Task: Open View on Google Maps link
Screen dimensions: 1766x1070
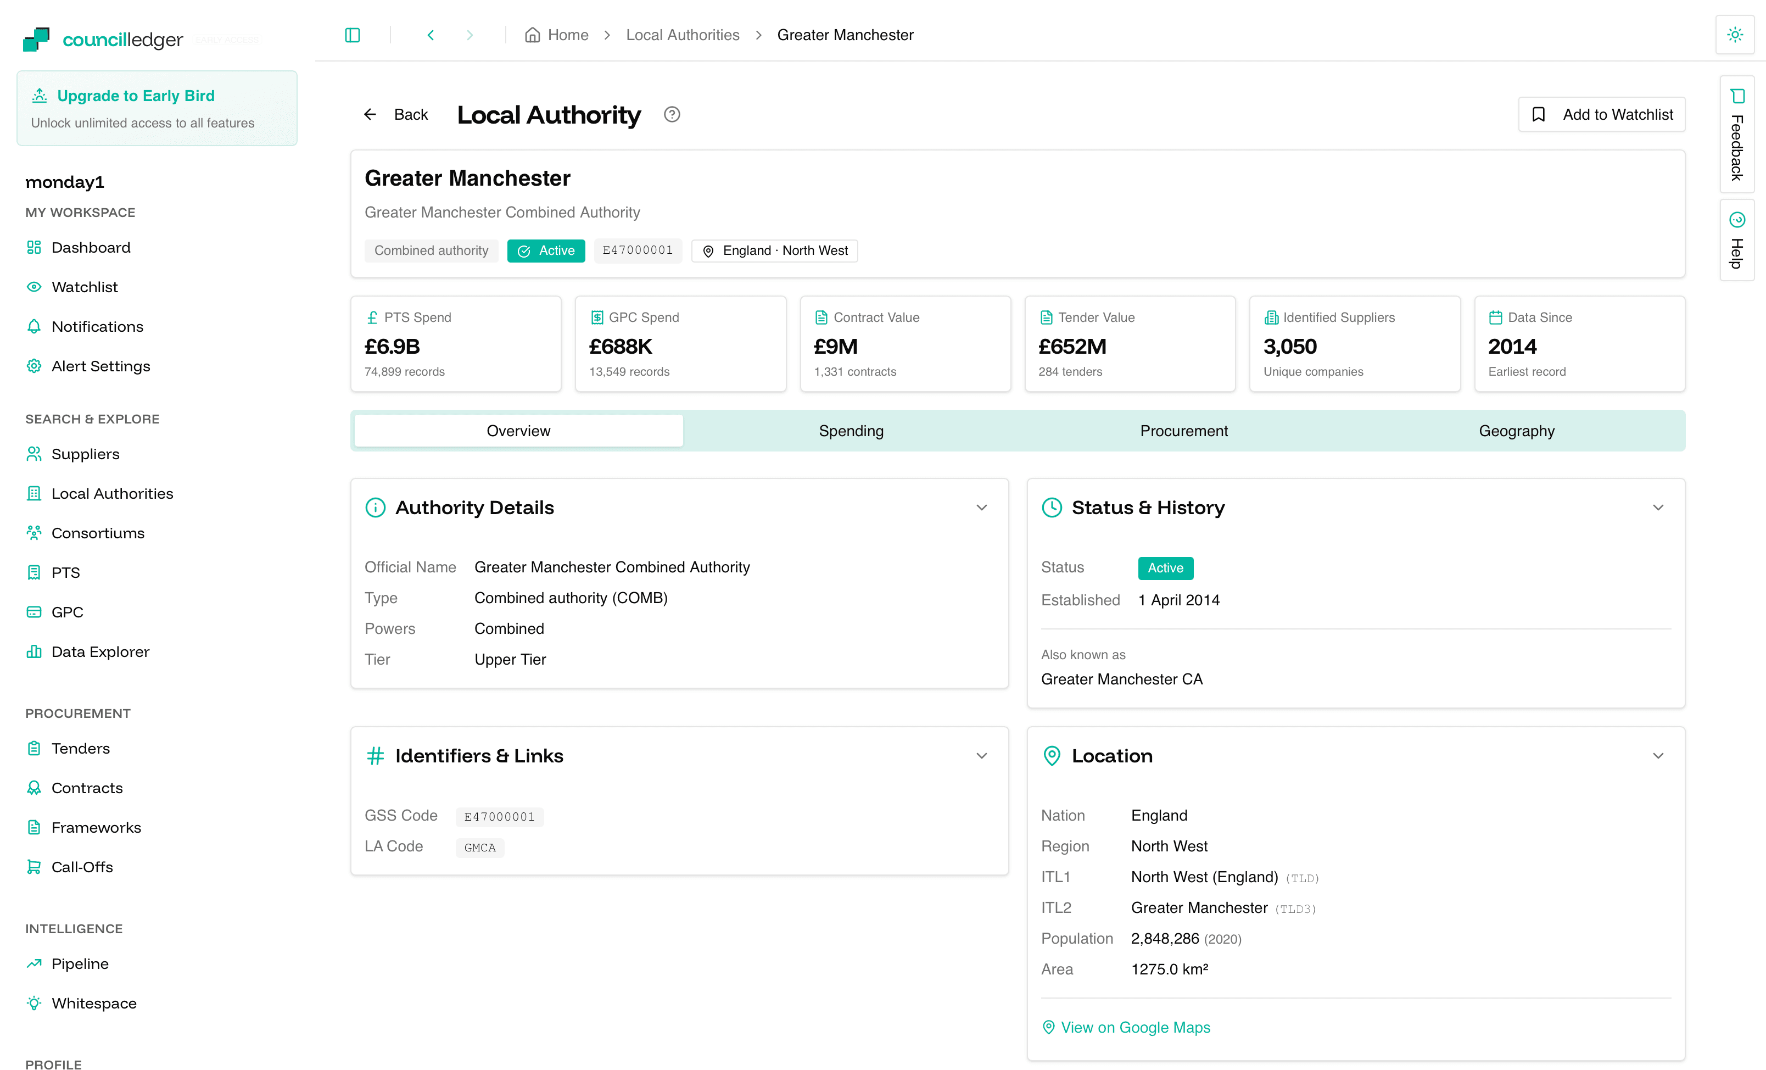Action: point(1126,1028)
